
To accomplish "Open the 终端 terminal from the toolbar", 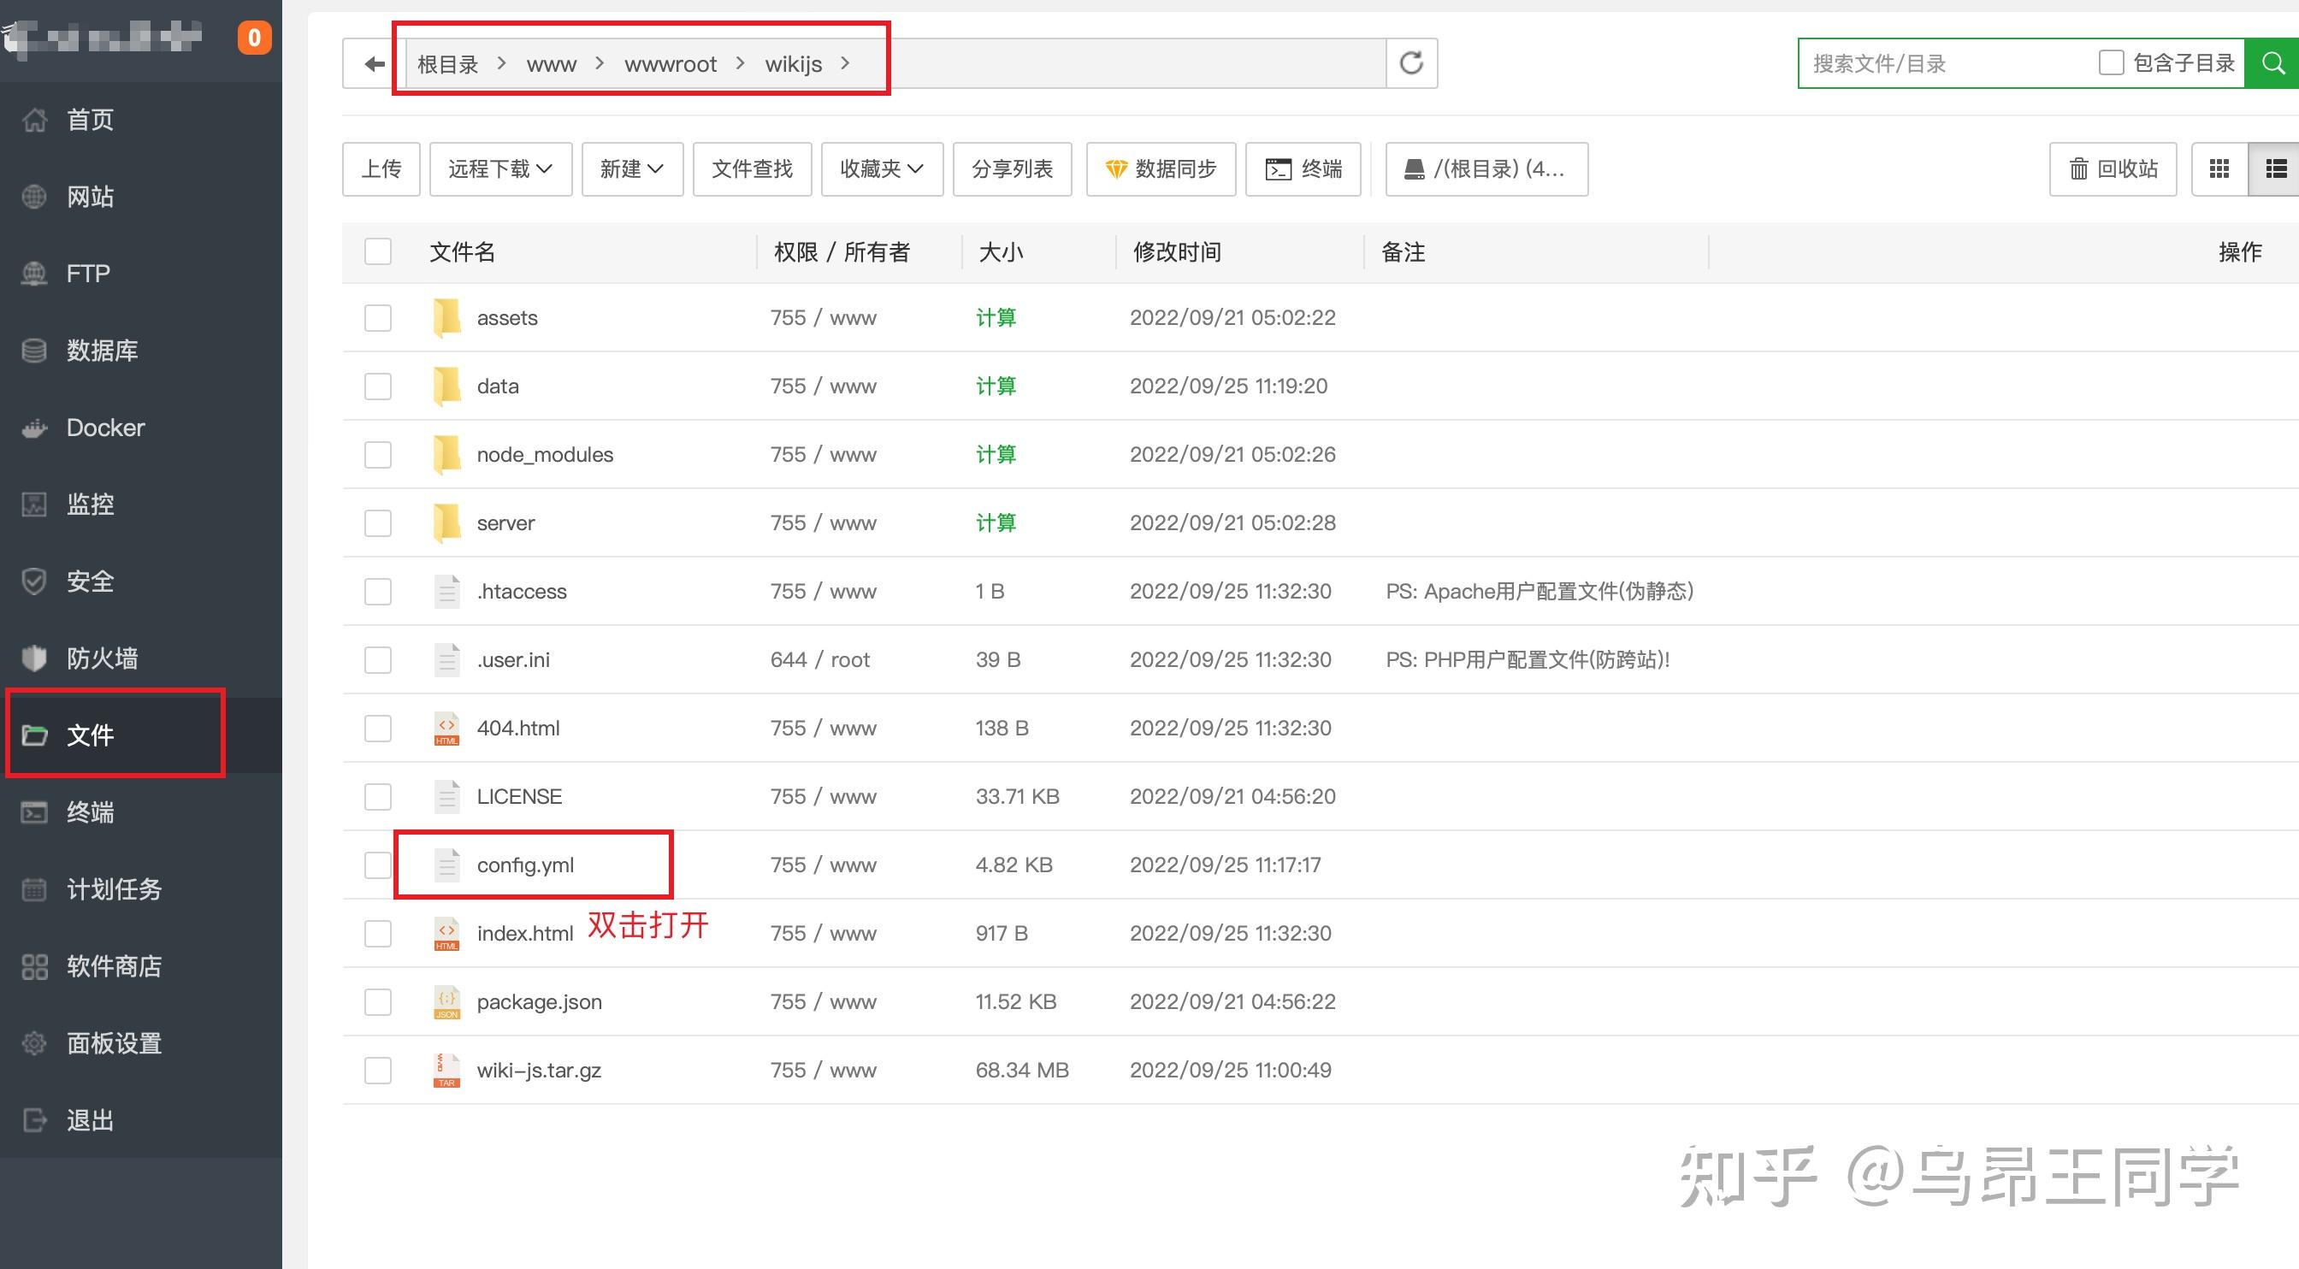I will point(1304,168).
